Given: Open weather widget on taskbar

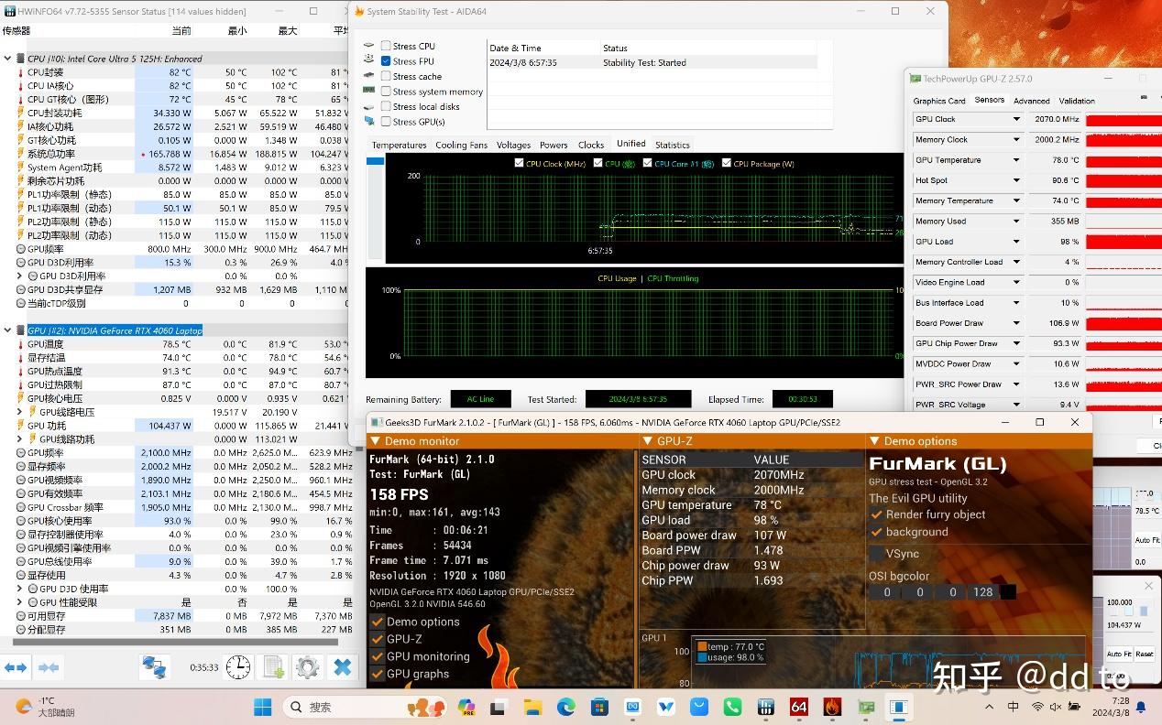Looking at the screenshot, I should pos(46,707).
